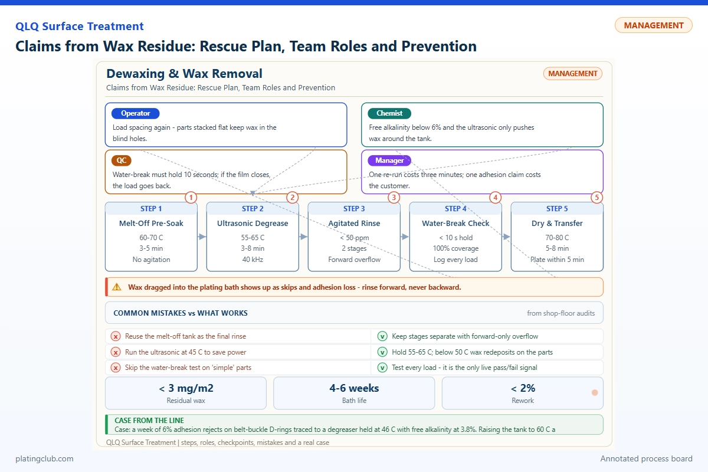Click the green check icon beside 'Test every load'
This screenshot has height=472, width=708.
382,368
